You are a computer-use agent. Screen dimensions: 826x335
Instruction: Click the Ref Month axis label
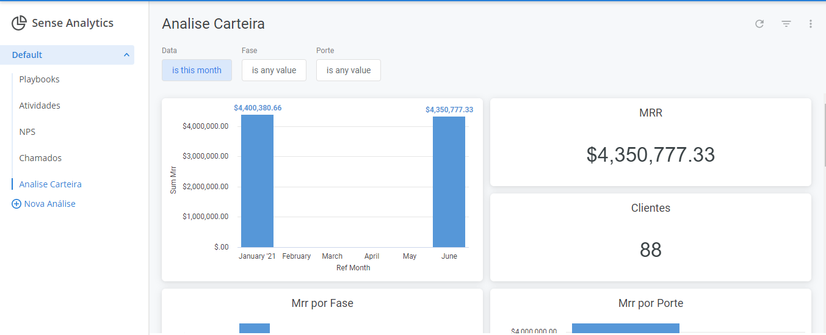coord(353,268)
